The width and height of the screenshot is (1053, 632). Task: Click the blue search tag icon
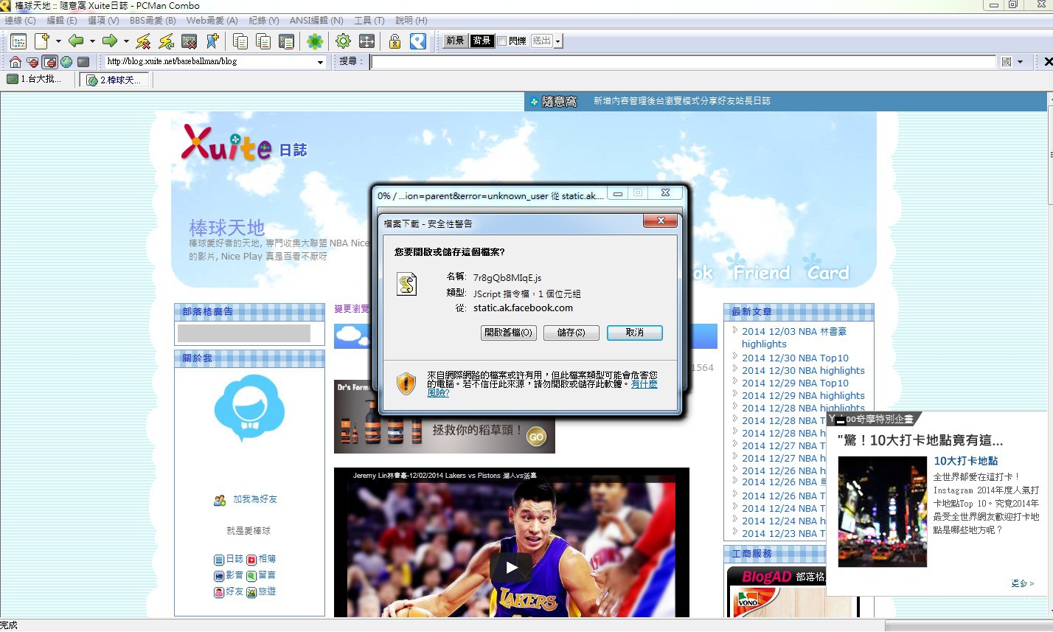(x=418, y=41)
